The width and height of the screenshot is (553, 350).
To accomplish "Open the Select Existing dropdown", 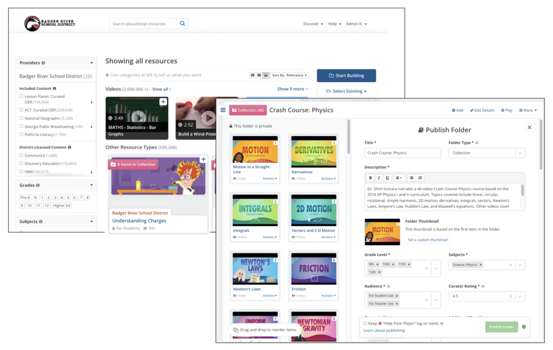I will (x=346, y=91).
